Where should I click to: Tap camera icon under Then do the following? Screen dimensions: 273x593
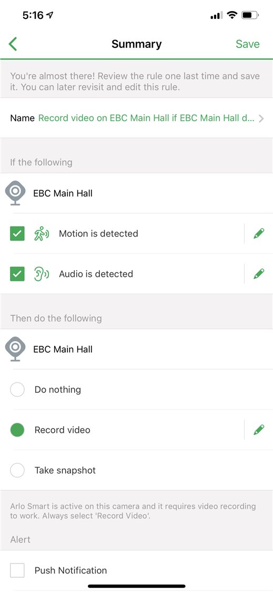click(15, 349)
